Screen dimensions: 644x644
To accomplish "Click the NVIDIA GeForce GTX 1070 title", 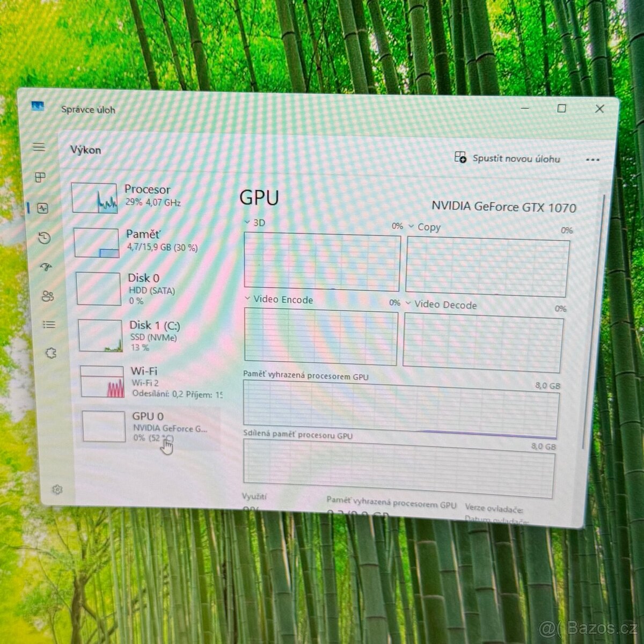I will 504,207.
